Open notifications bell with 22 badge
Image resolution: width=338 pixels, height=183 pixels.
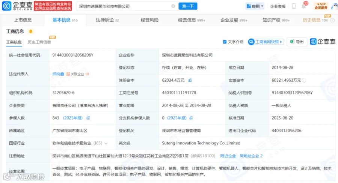[304, 6]
